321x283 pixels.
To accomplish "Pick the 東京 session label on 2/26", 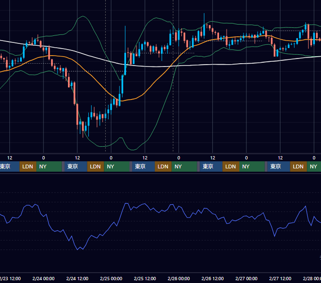I will pos(211,166).
